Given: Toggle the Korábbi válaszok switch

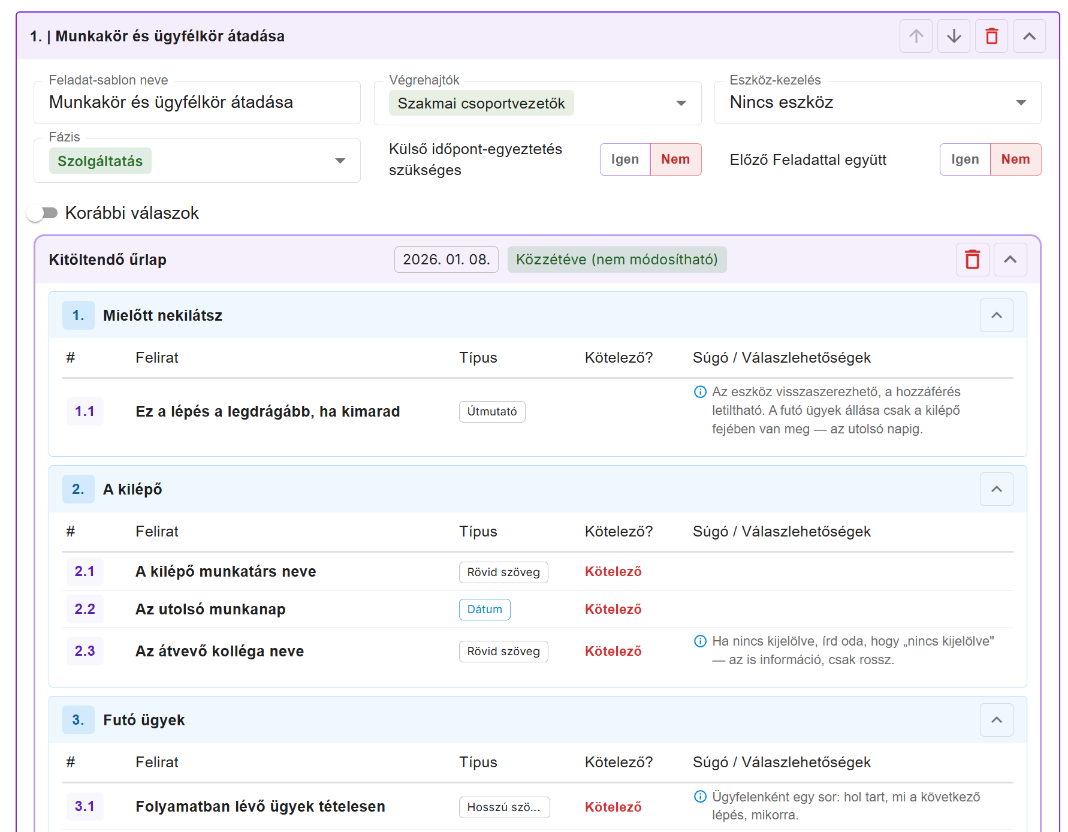Looking at the screenshot, I should [x=42, y=213].
